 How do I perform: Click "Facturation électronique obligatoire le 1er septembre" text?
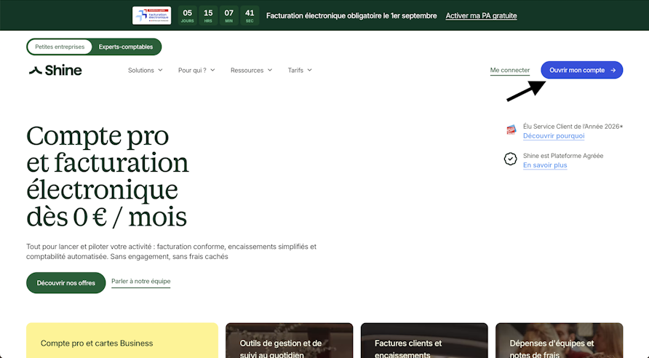[x=351, y=16]
